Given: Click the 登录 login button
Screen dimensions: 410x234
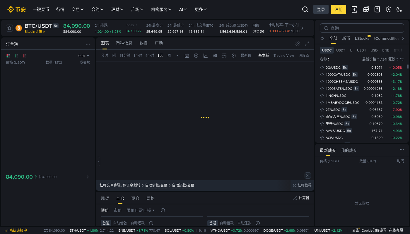Looking at the screenshot, I should click(x=321, y=9).
